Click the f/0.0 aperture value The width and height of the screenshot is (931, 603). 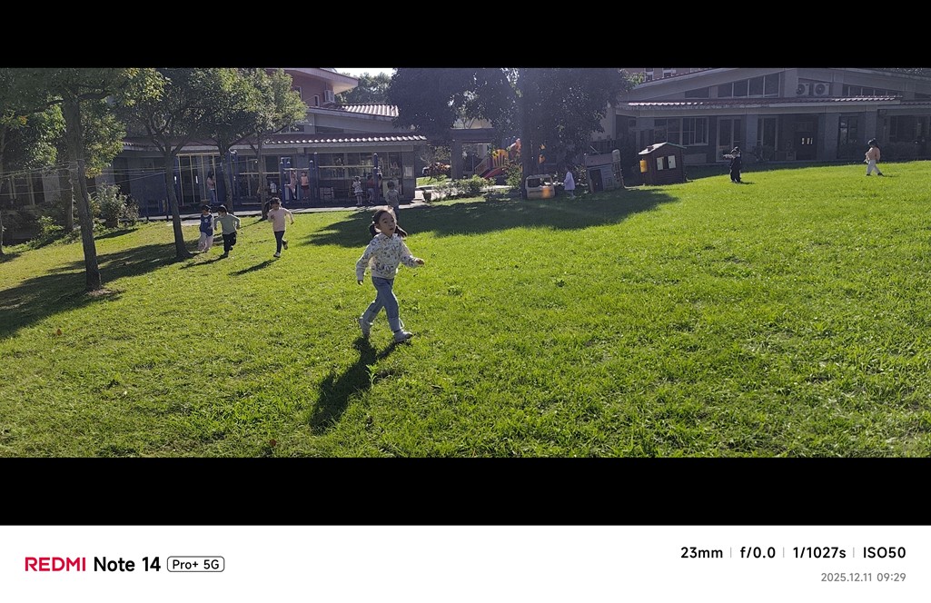(757, 552)
